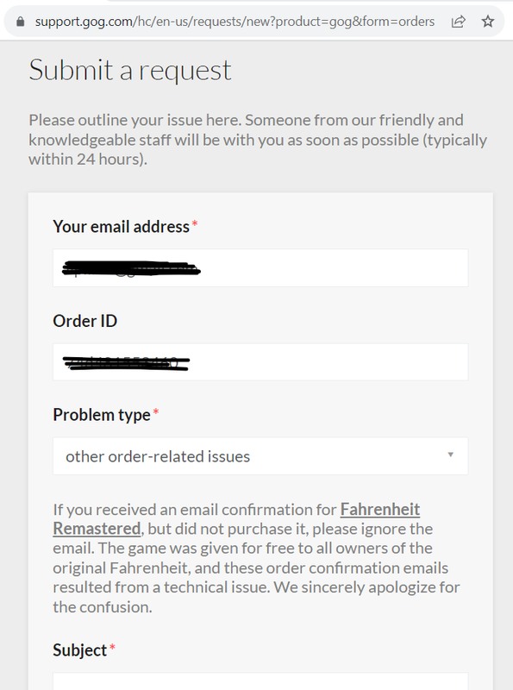
Task: Click the Order ID label
Action: tap(84, 321)
